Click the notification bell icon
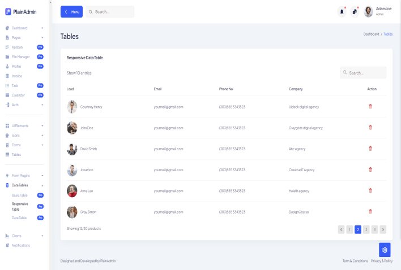The image size is (401, 270). (x=342, y=11)
